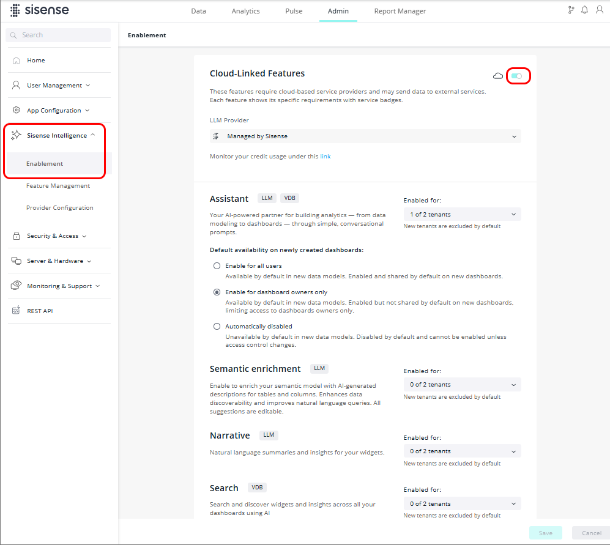This screenshot has width=610, height=545.
Task: Open Assistant tenants dropdown
Action: click(x=462, y=214)
